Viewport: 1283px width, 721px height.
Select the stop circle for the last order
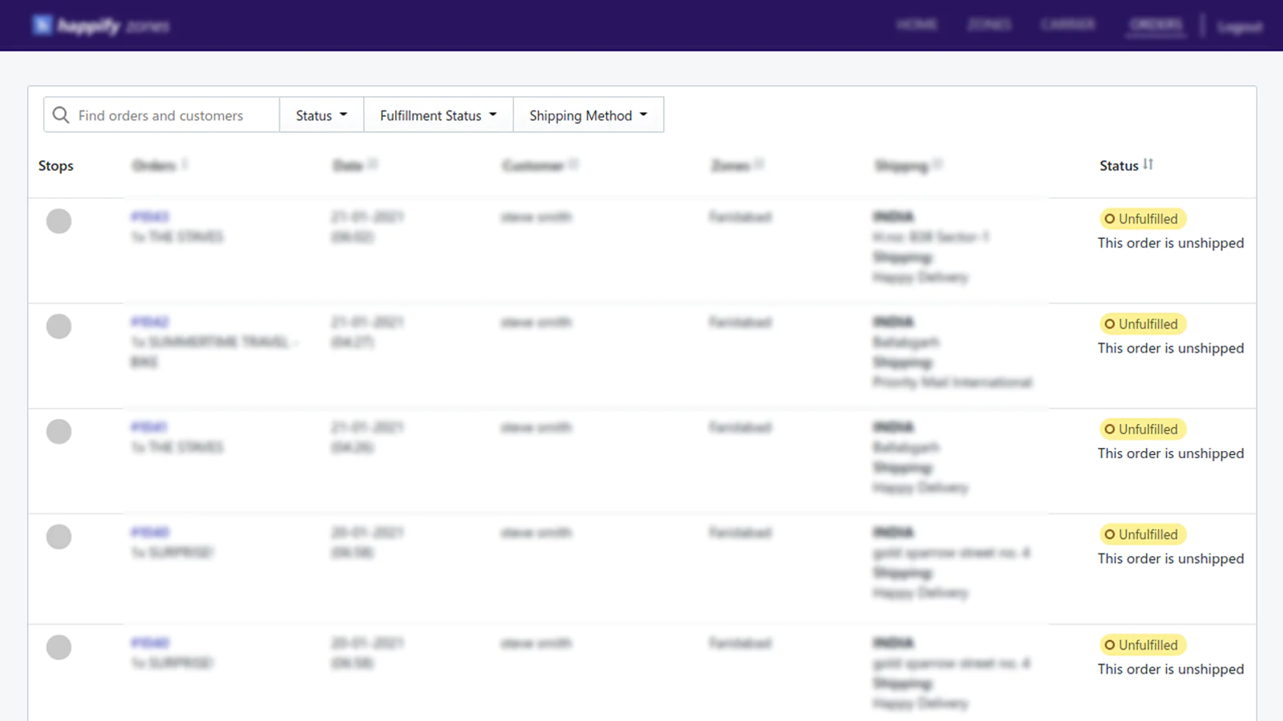(x=59, y=647)
